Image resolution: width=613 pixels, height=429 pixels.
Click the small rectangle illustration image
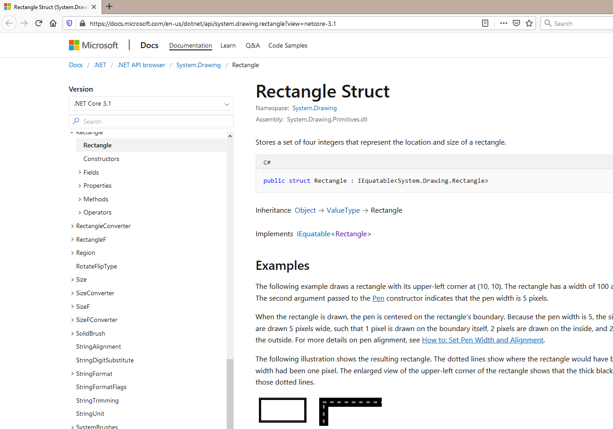(x=282, y=410)
